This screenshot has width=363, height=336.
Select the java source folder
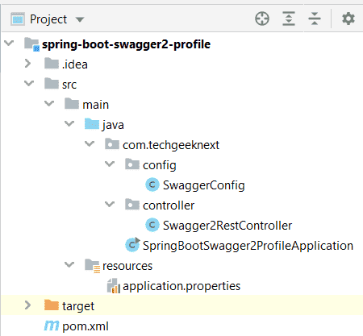(113, 125)
